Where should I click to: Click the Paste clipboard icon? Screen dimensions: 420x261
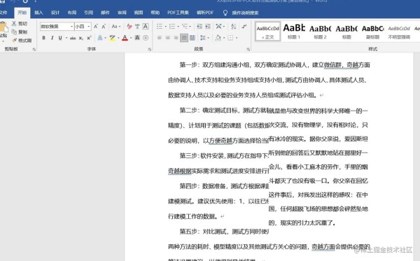pos(3,27)
